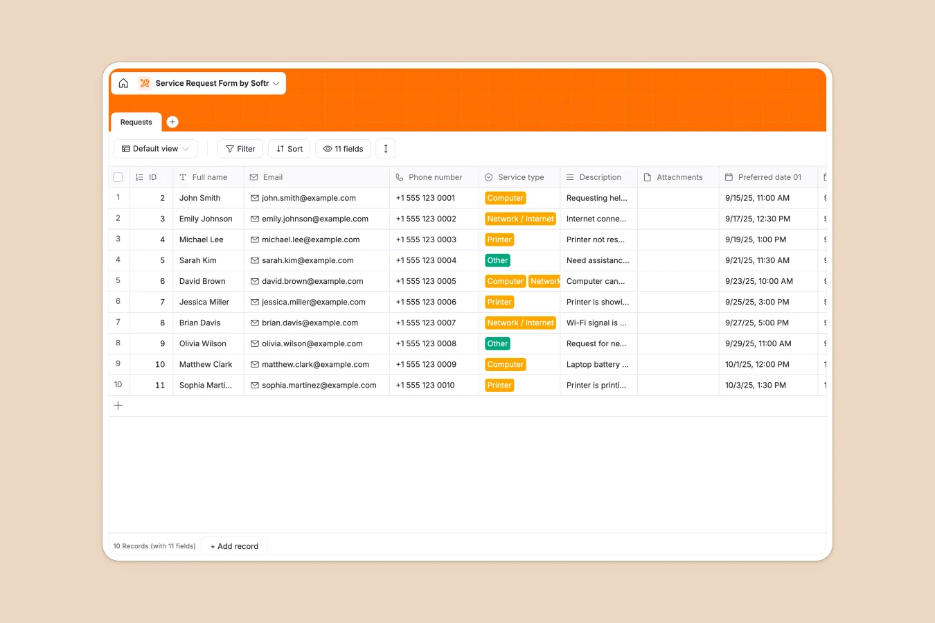935x623 pixels.
Task: Click the envelope icon in the Email column header
Action: [x=256, y=177]
